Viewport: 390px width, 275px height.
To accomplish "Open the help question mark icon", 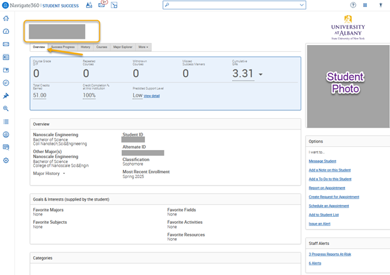I will (x=353, y=5).
